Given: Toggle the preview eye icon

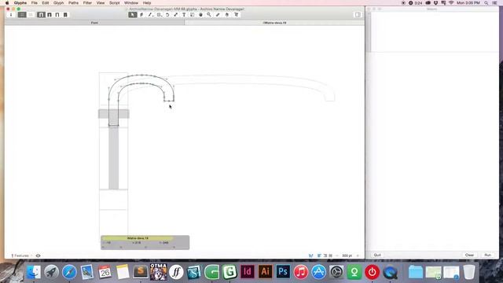Looking at the screenshot, I should pos(39,255).
